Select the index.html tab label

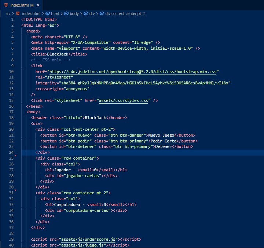pos(19,5)
